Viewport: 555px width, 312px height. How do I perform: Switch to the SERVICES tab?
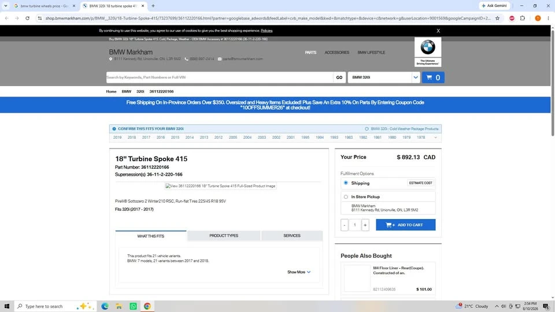291,236
